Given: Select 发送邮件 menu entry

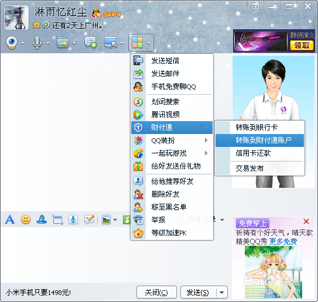Looking at the screenshot, I should click(172, 74).
